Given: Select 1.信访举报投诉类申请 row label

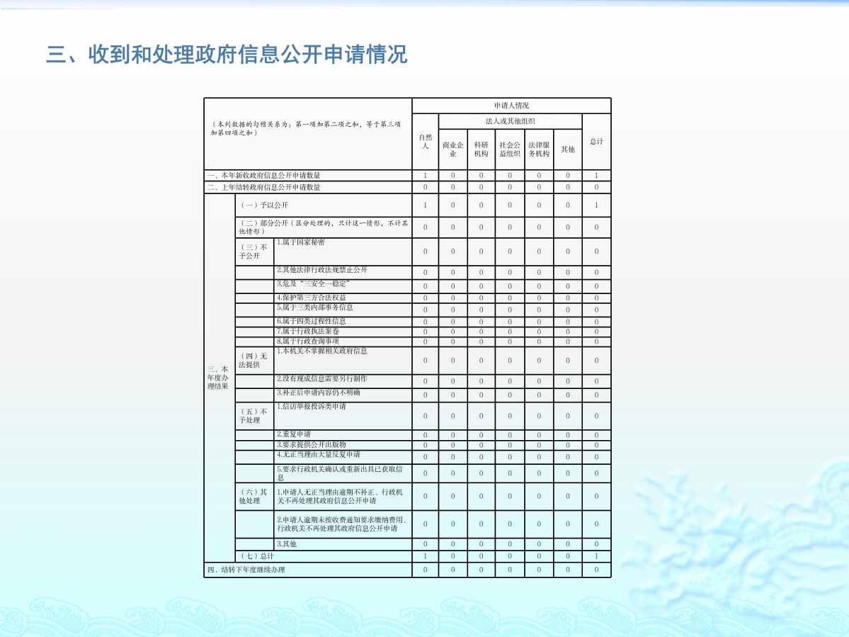Looking at the screenshot, I should [343, 416].
